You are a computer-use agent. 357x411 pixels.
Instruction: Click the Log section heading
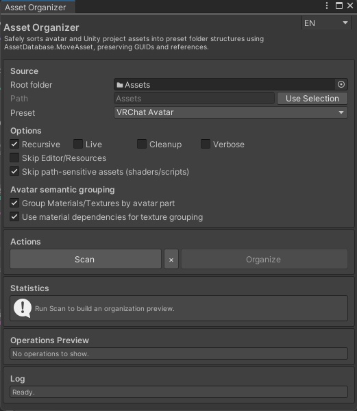point(18,379)
